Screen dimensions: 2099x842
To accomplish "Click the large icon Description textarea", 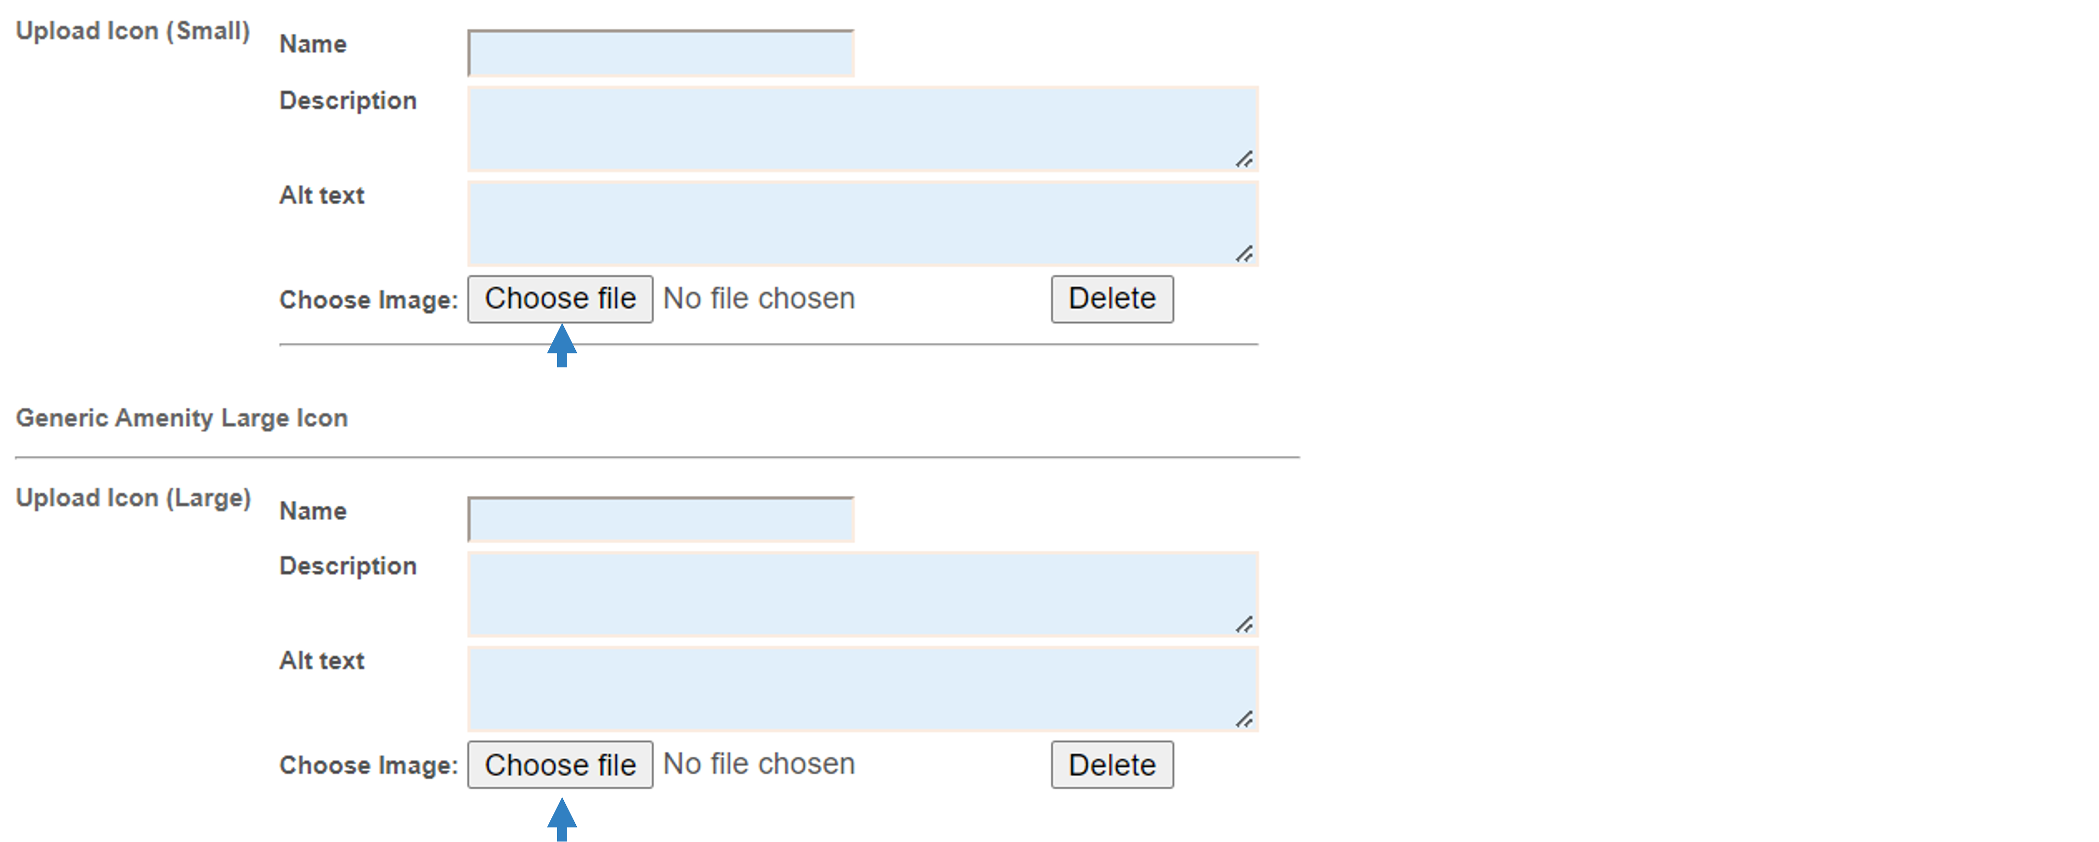I will (863, 594).
